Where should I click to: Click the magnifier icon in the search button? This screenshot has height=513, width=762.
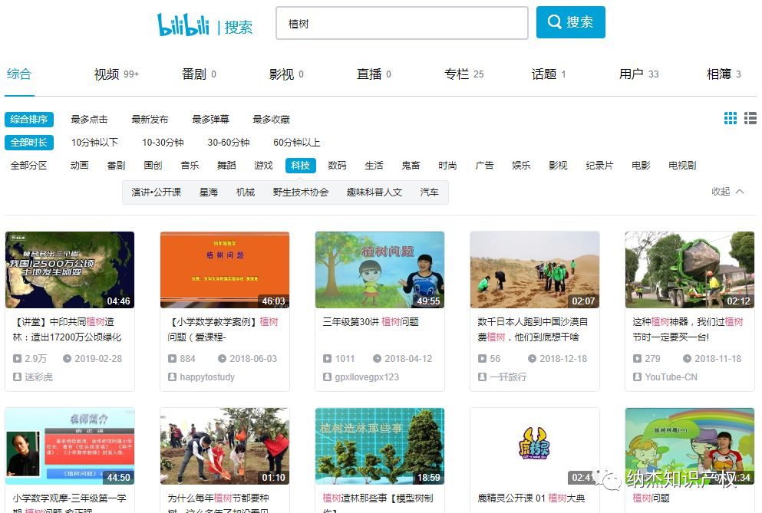coord(555,21)
